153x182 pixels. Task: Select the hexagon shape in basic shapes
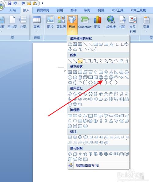coord(127,72)
